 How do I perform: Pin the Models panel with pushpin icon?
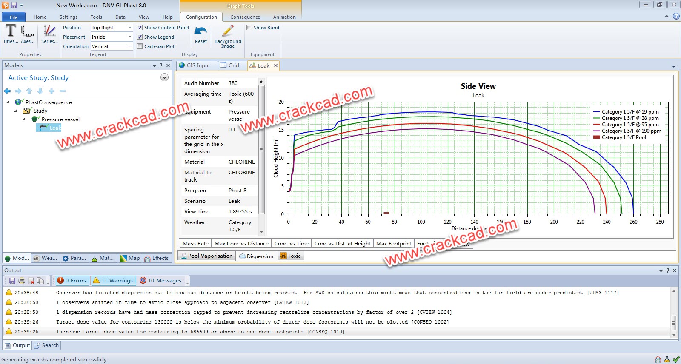161,65
